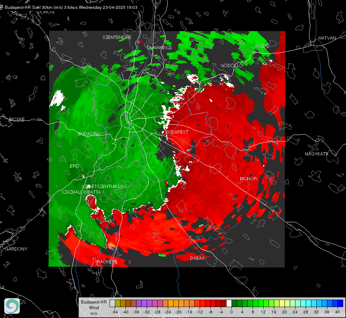The image size is (346, 318).
Task: Click the GÖDÖLLŐ label
Action: pos(231,65)
